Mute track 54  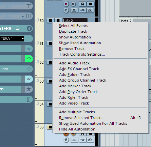(50, 104)
